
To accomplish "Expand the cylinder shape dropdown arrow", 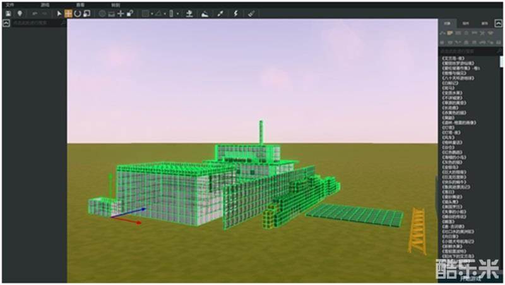I will [178, 13].
